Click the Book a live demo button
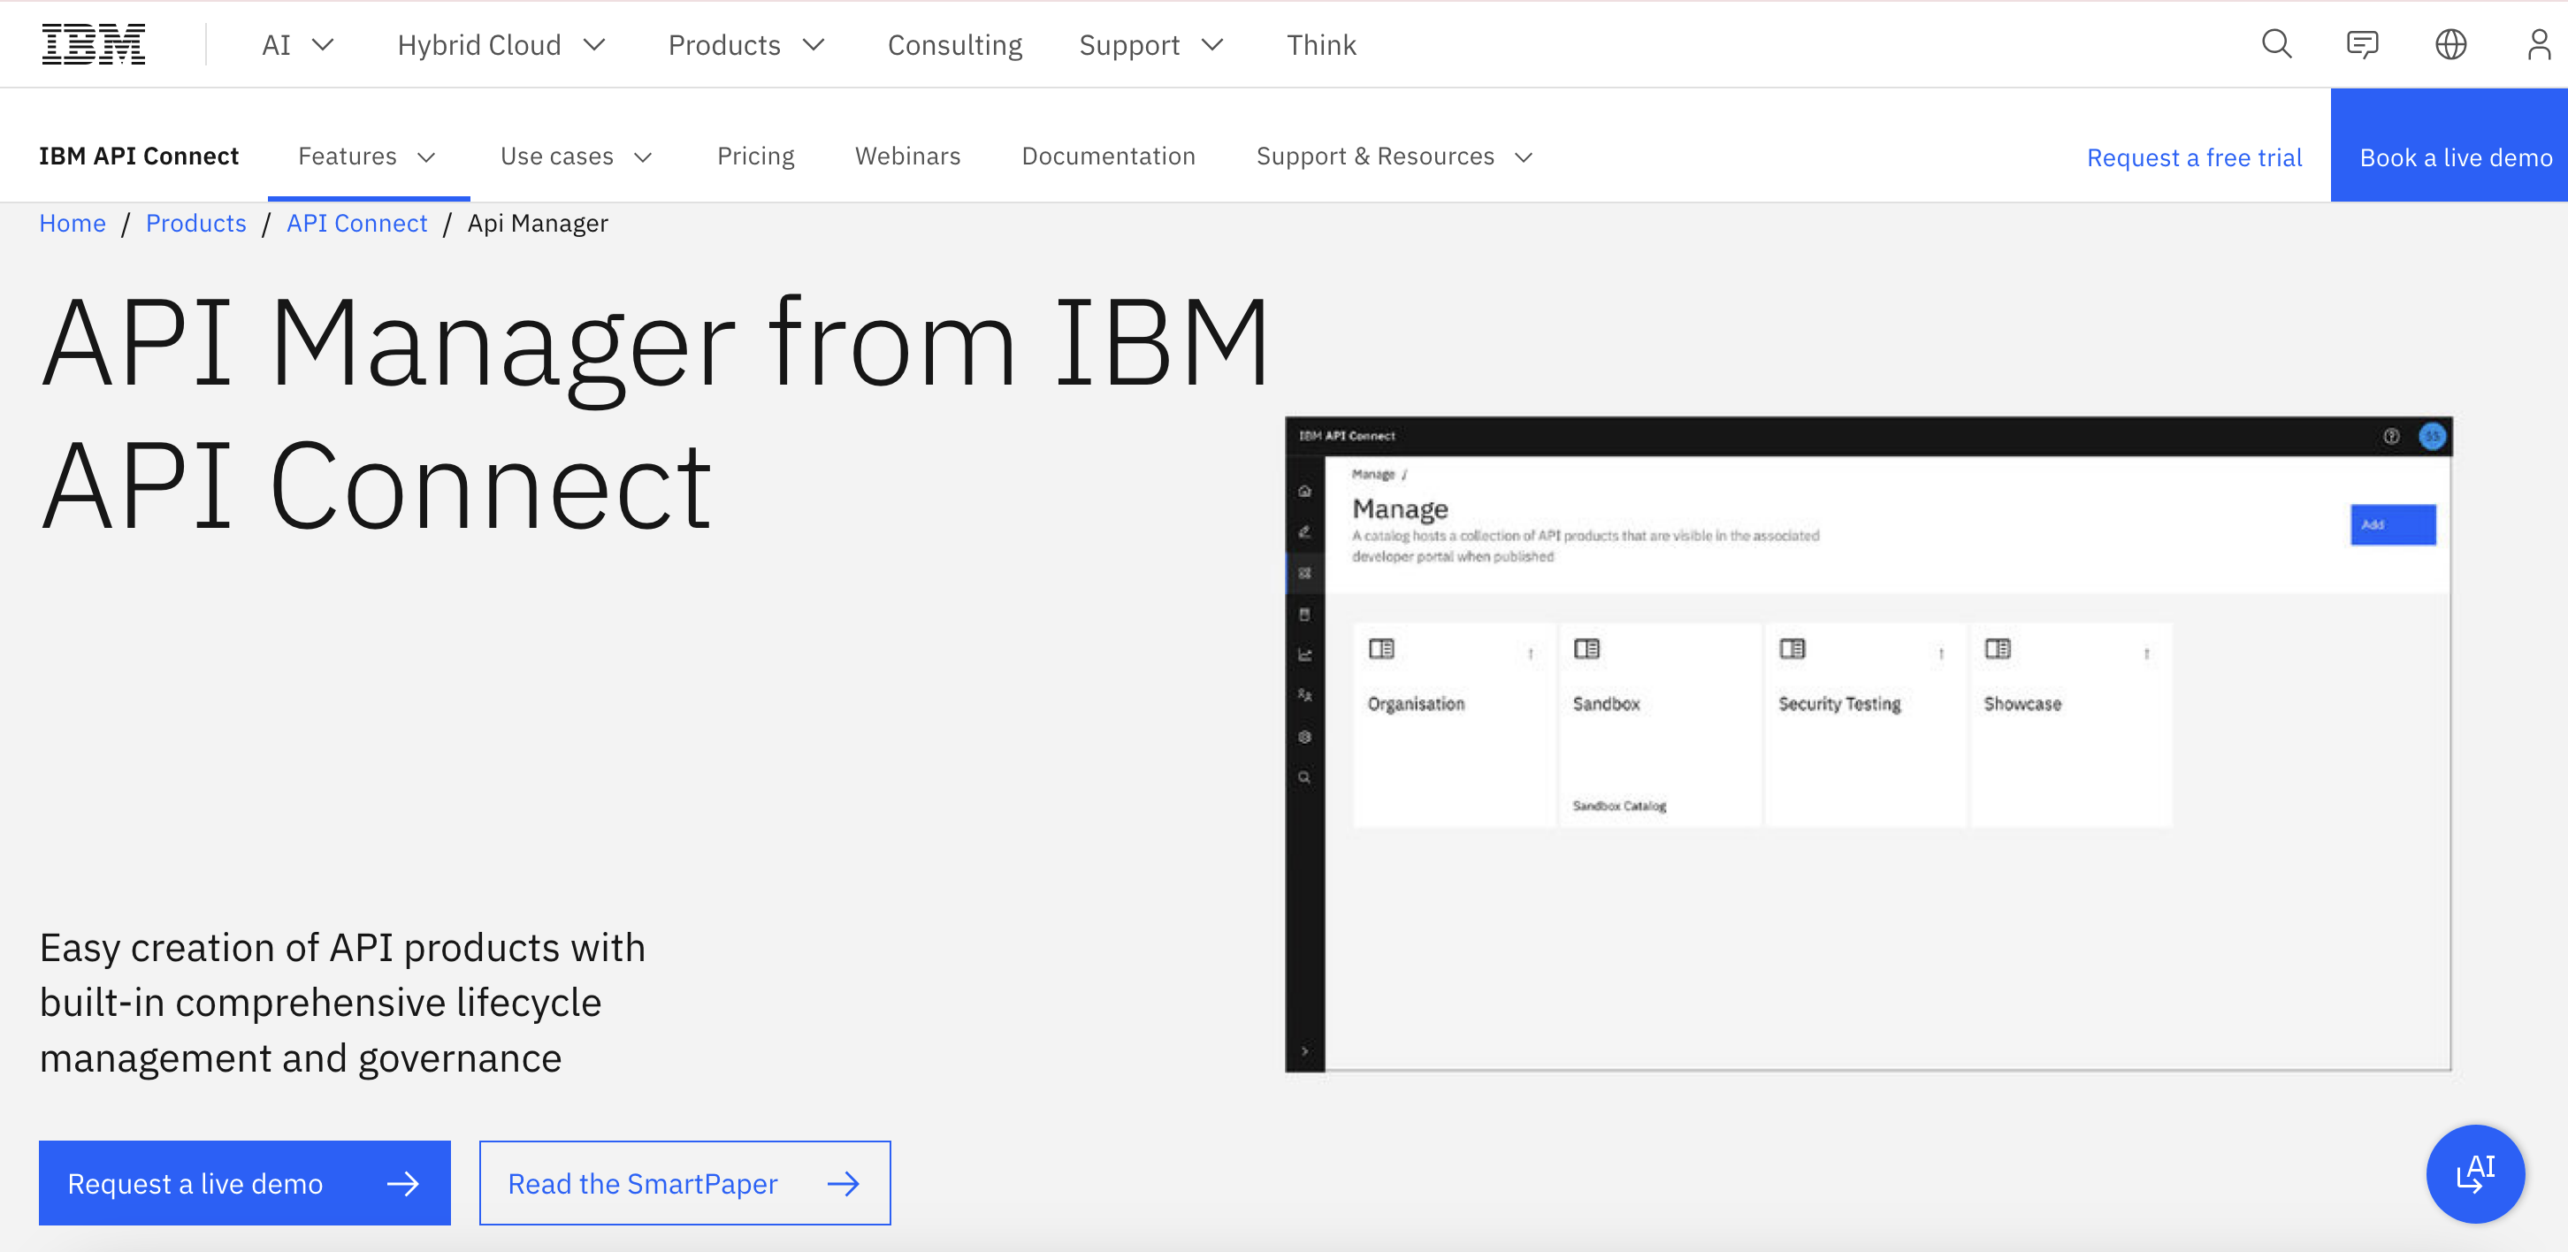 2450,144
